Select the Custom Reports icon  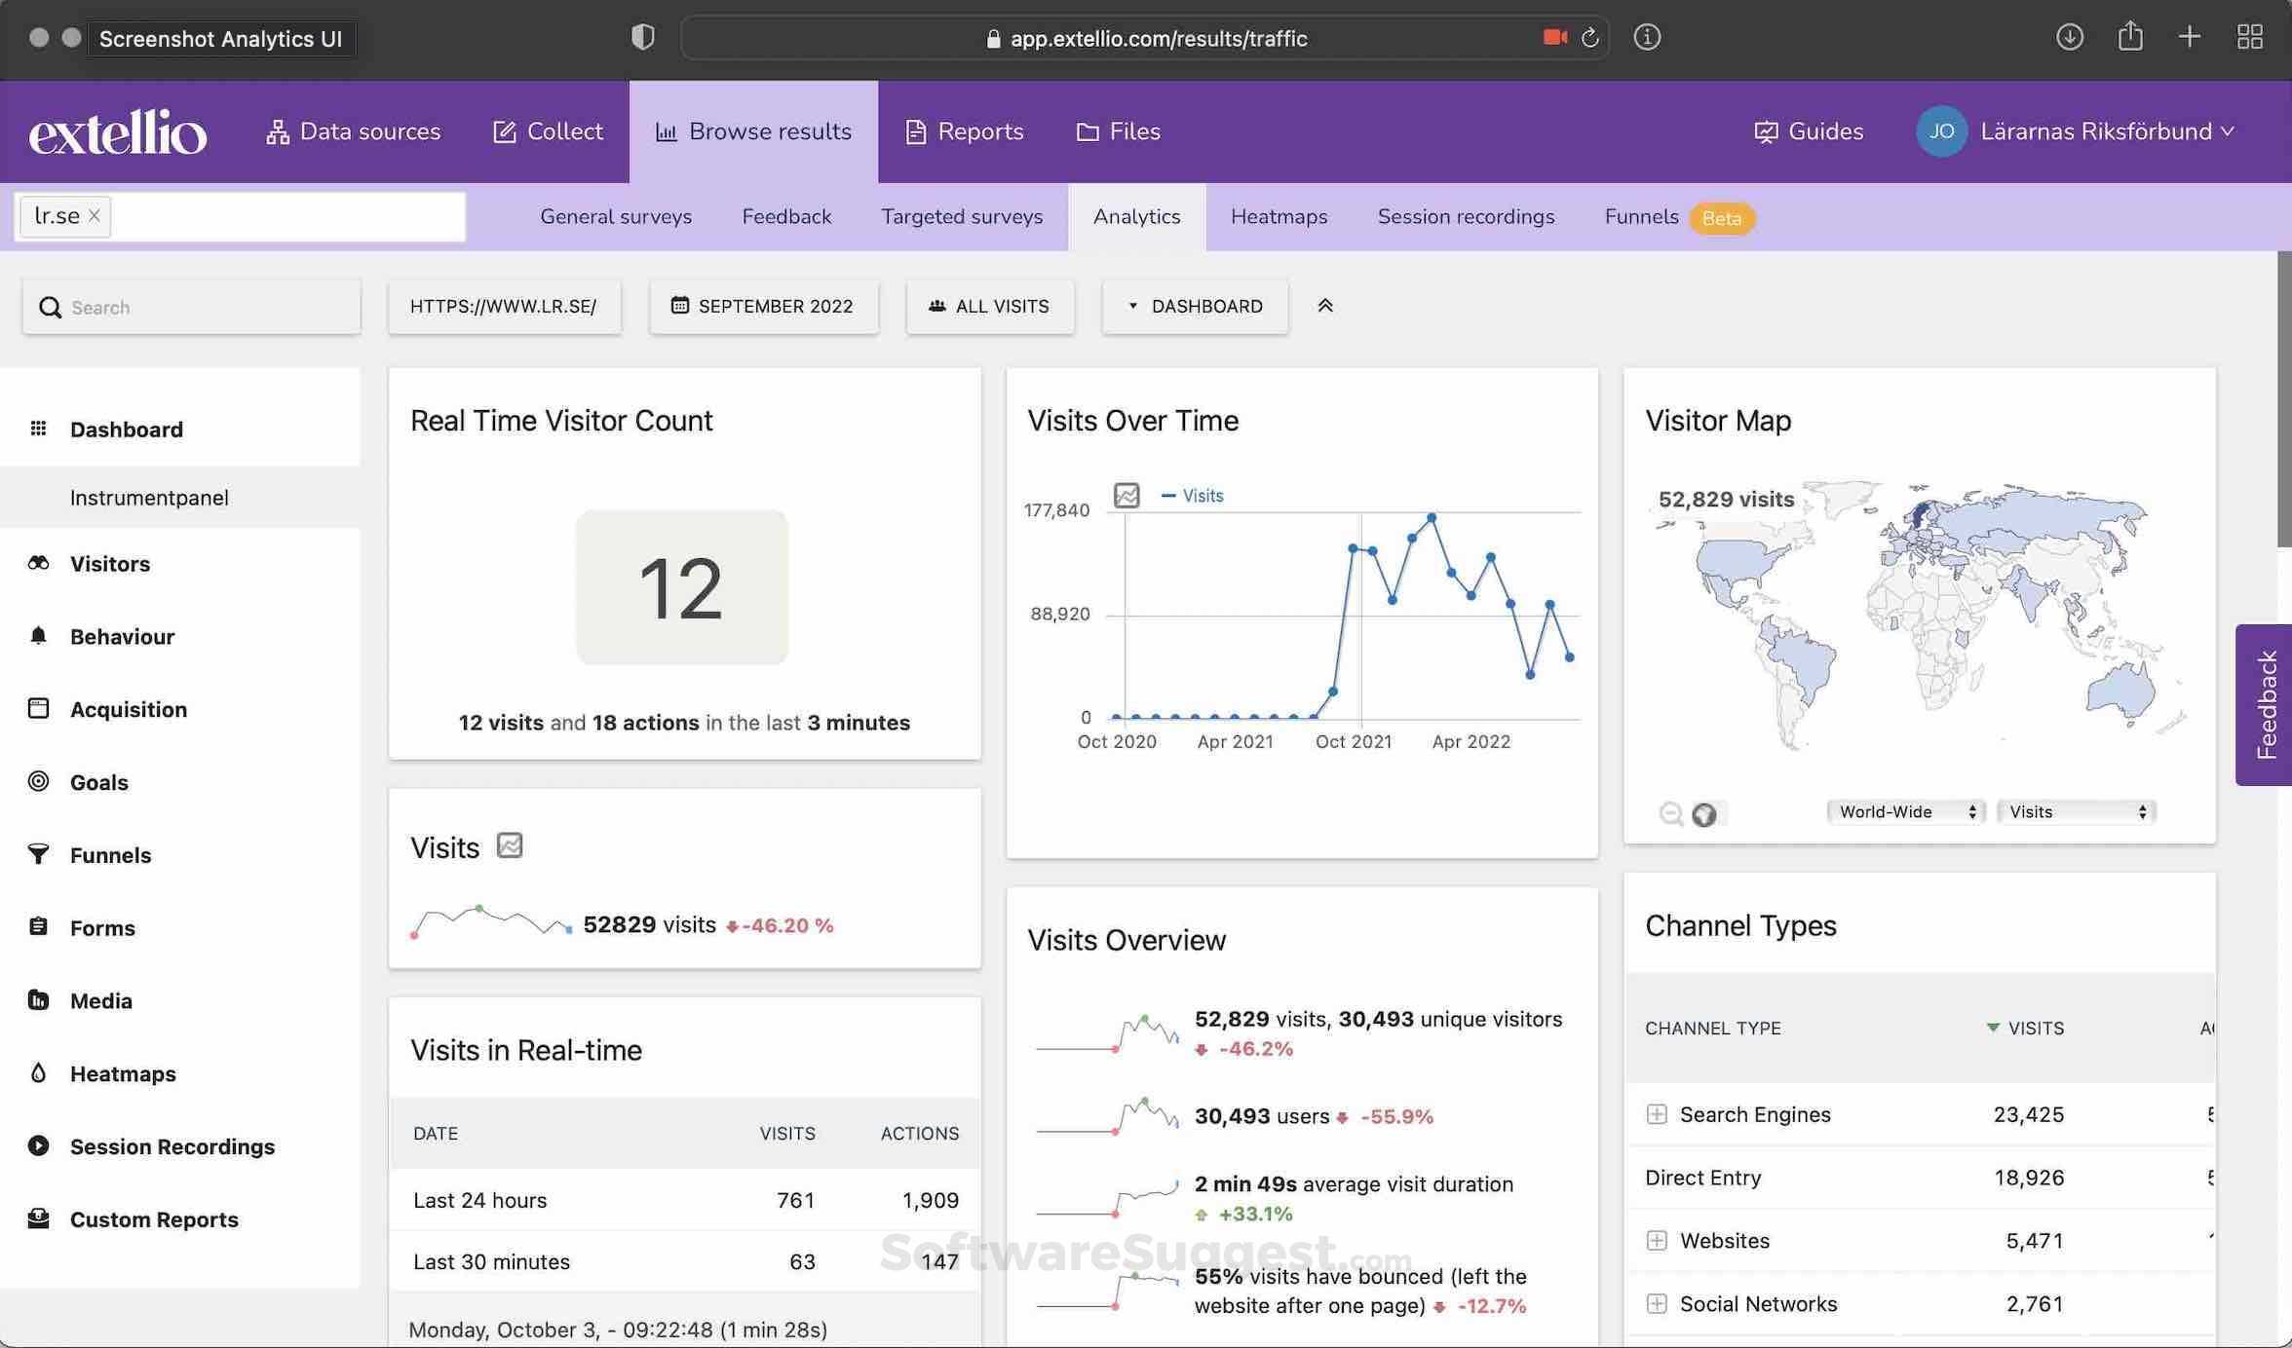click(x=39, y=1218)
